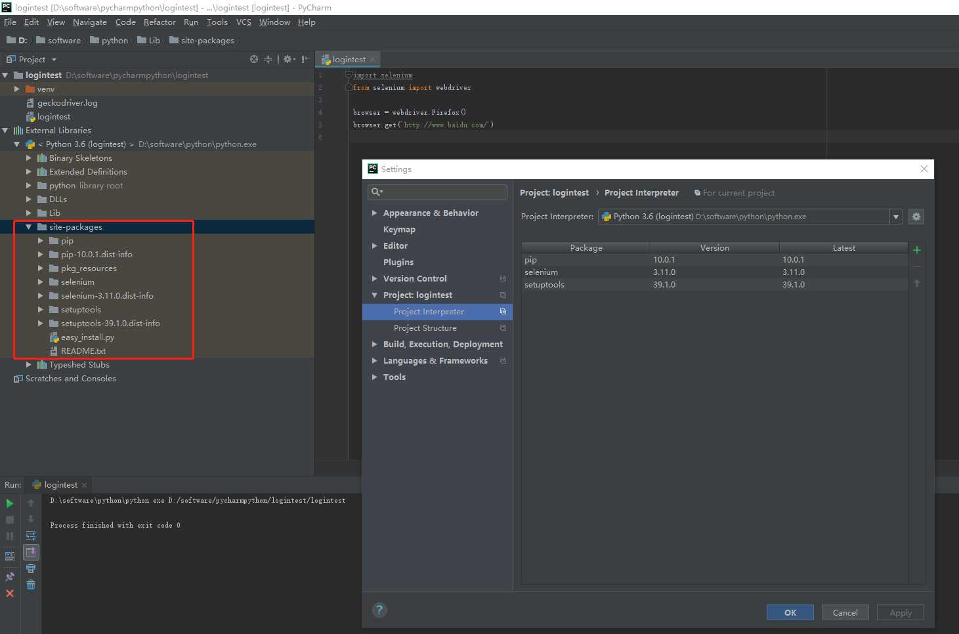This screenshot has height=634, width=959.
Task: Clear console output with trash icon
Action: 31,585
